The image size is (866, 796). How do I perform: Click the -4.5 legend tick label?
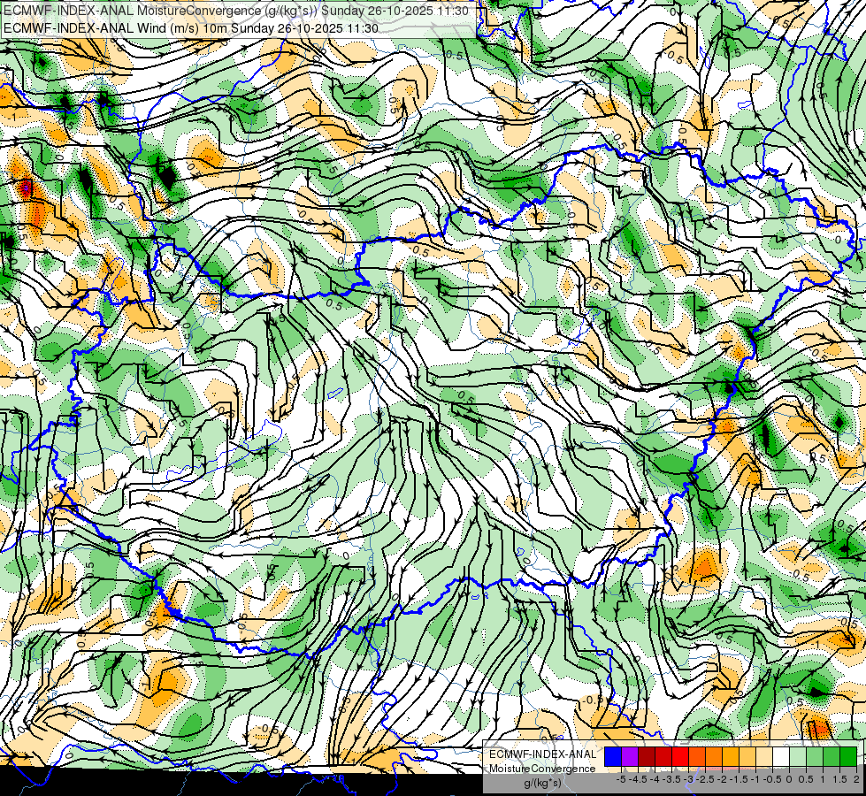638,779
